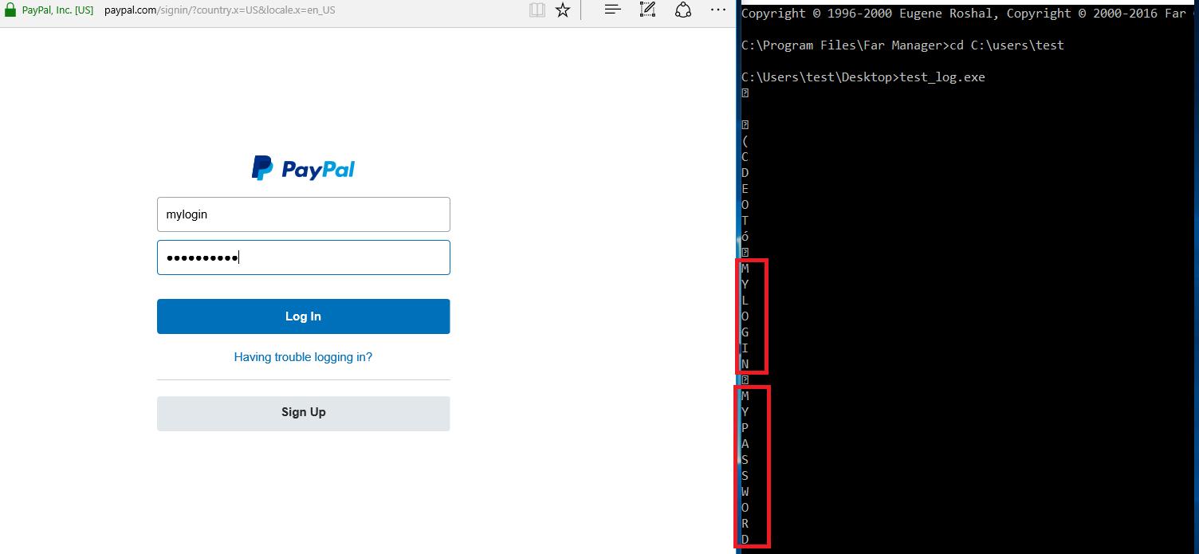Click the test_log.exe command line
The height and width of the screenshot is (554, 1199).
[863, 77]
